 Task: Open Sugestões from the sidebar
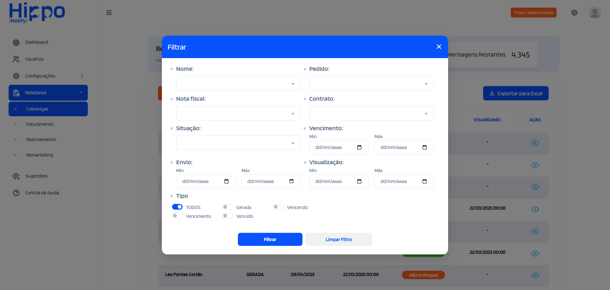[36, 176]
